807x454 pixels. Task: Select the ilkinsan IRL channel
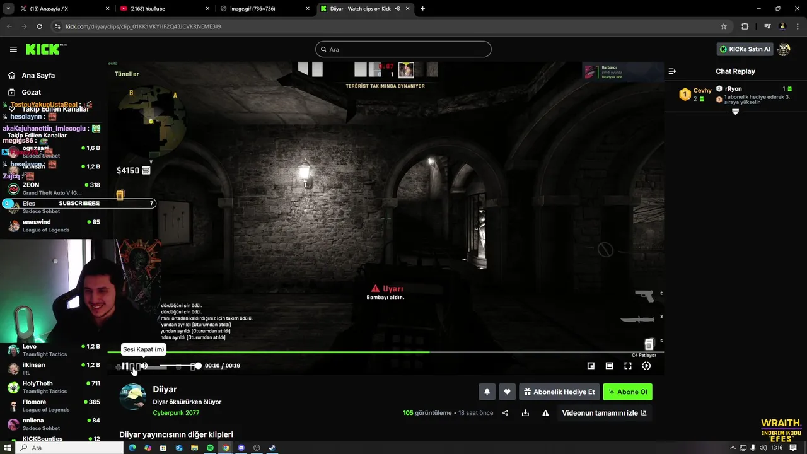click(54, 368)
